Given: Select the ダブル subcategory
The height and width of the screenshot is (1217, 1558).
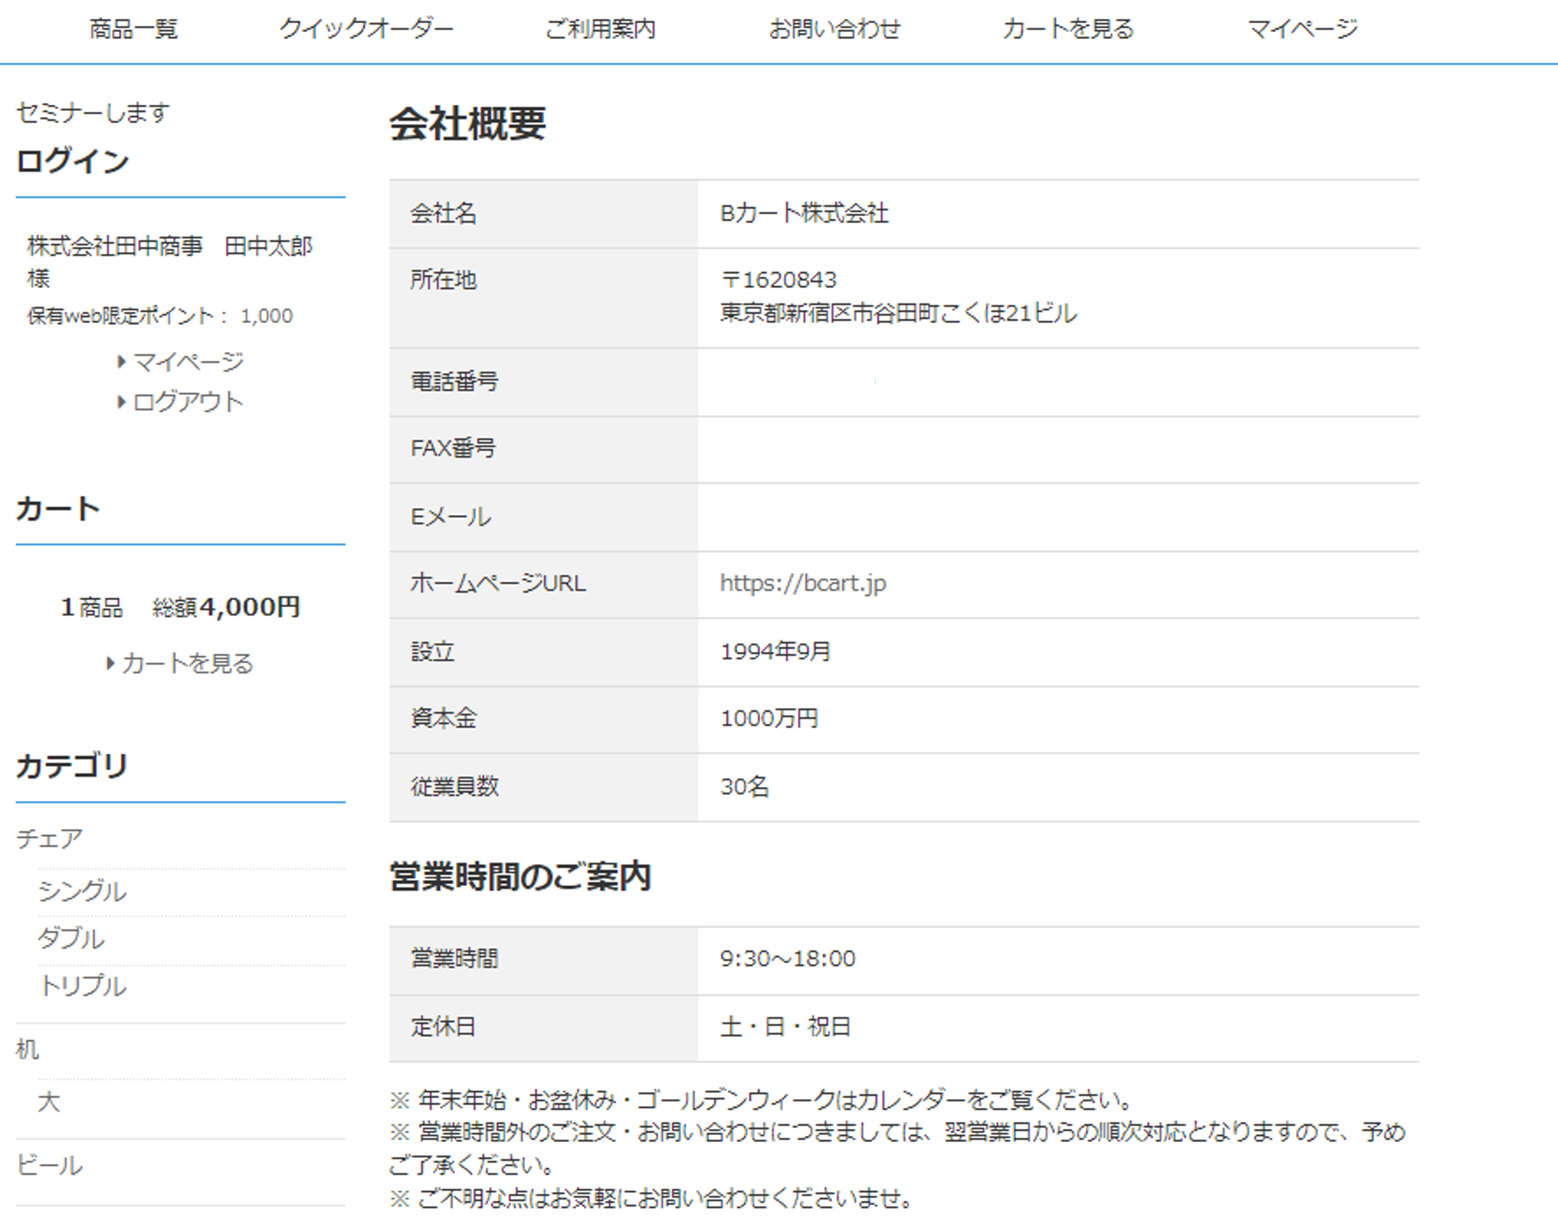Looking at the screenshot, I should coord(72,938).
